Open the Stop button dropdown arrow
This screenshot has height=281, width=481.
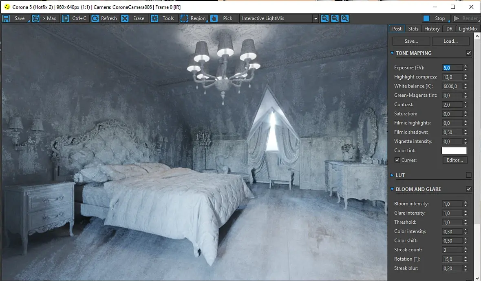coord(449,21)
